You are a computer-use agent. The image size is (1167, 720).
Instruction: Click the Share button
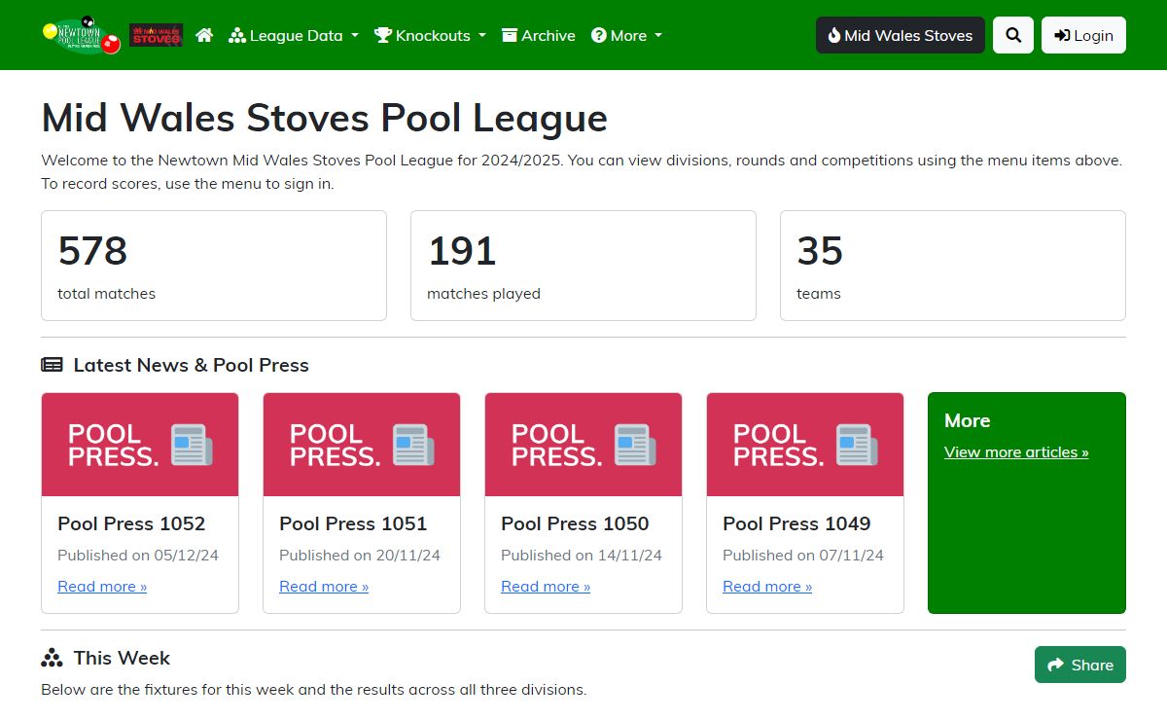(x=1080, y=665)
